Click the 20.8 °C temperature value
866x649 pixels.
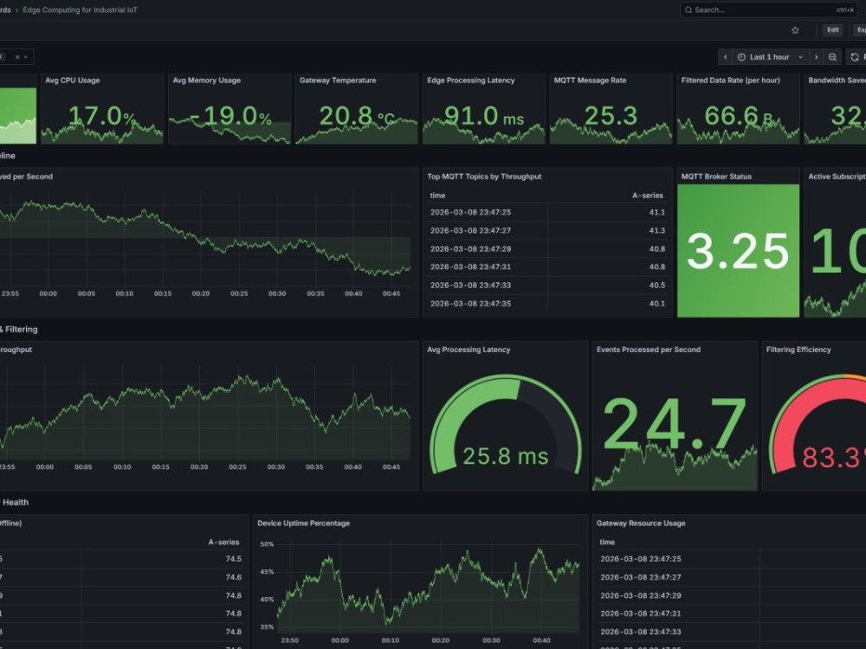[357, 116]
